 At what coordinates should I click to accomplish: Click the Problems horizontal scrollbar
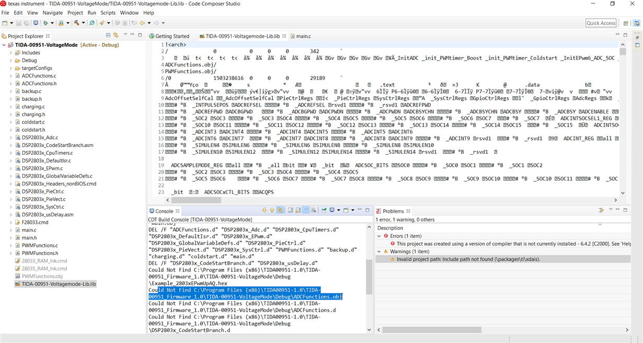[x=433, y=330]
